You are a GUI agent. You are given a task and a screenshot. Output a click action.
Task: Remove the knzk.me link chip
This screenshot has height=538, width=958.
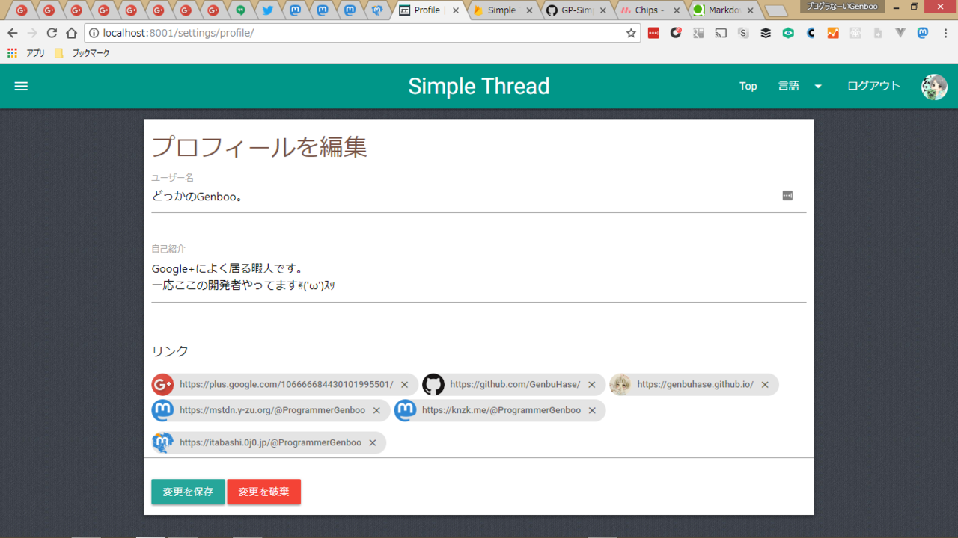point(592,411)
